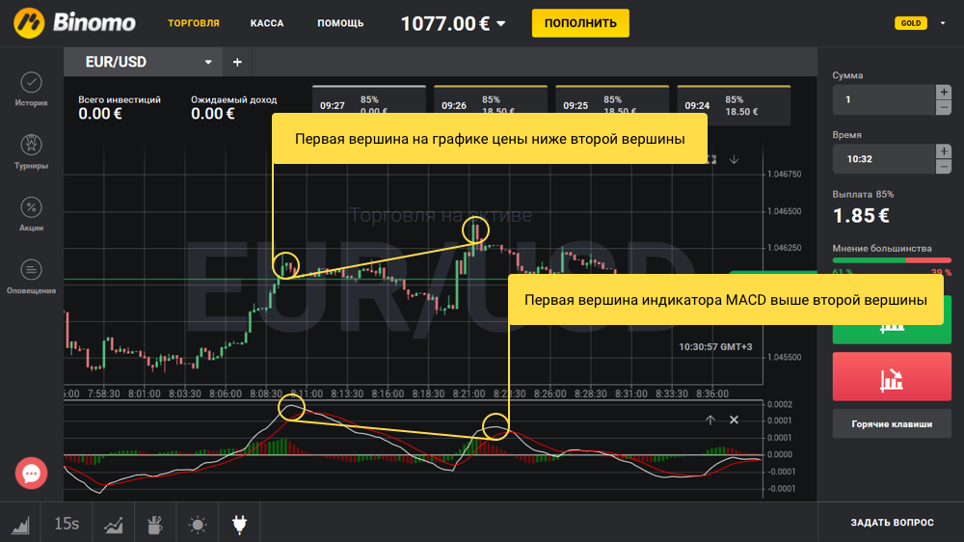Image resolution: width=964 pixels, height=542 pixels.
Task: Click the red down trade button
Action: tap(892, 376)
